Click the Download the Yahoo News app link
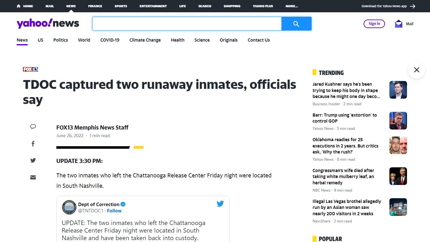Screen dimensions: 430x242 [x=384, y=6]
